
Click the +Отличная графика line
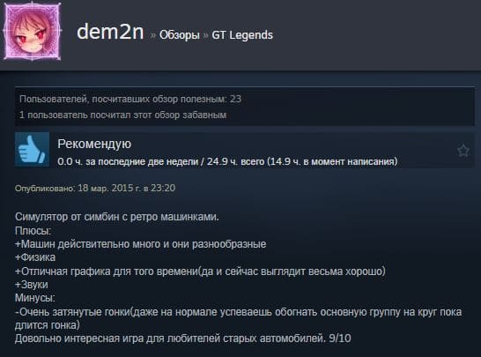[x=200, y=271]
